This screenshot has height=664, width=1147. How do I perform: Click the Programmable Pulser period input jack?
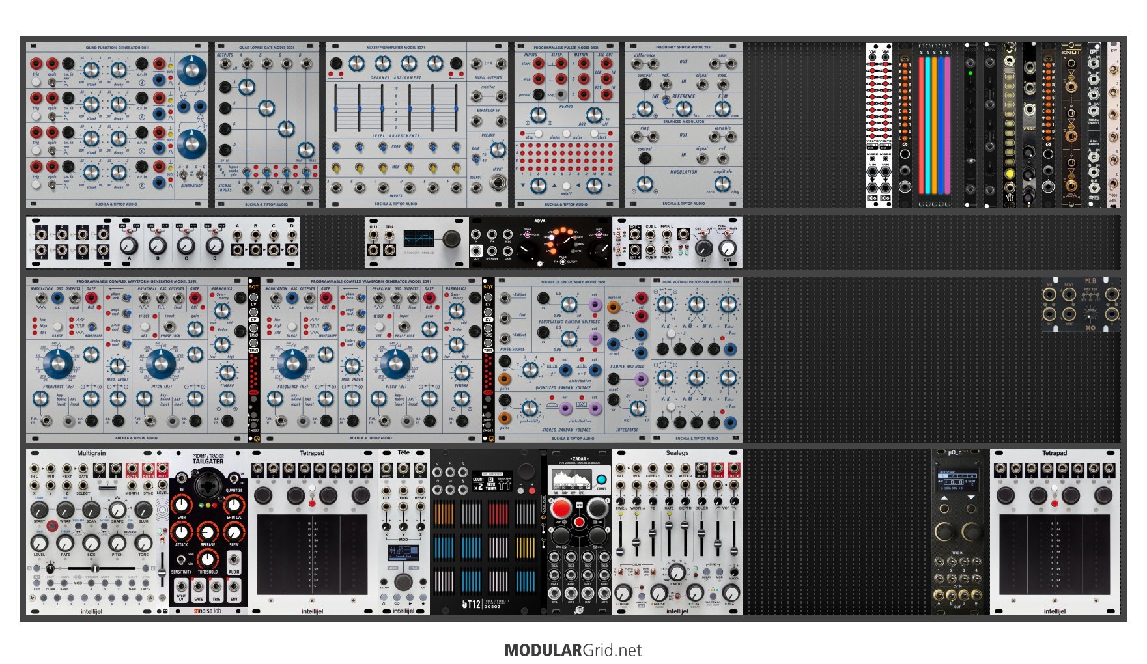coord(538,94)
